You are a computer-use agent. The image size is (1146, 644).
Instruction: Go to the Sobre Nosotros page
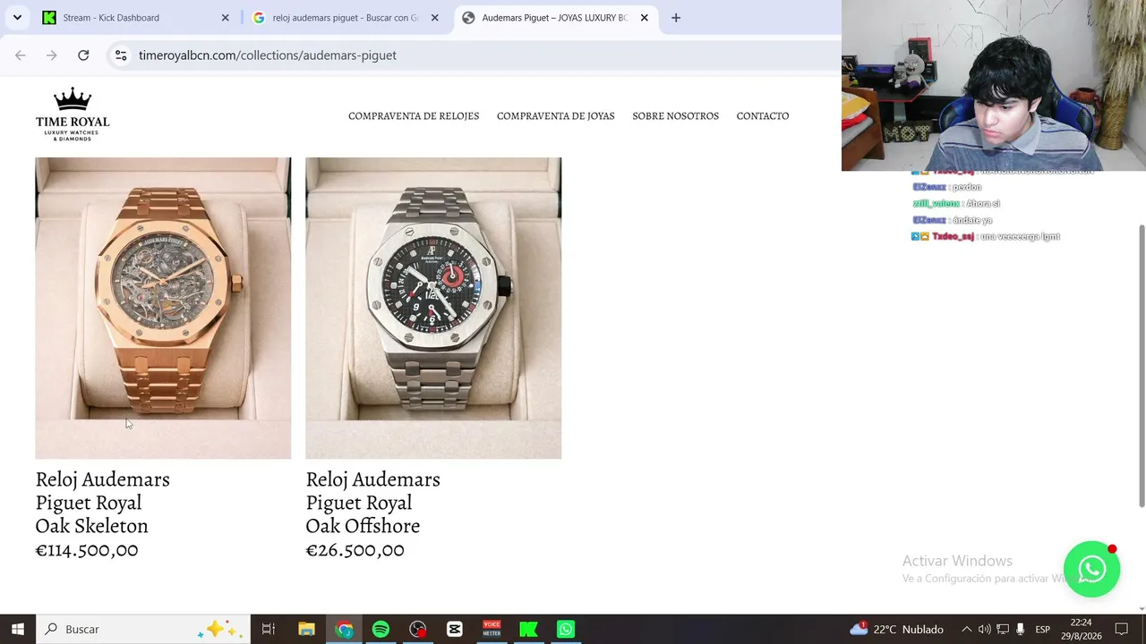tap(676, 116)
